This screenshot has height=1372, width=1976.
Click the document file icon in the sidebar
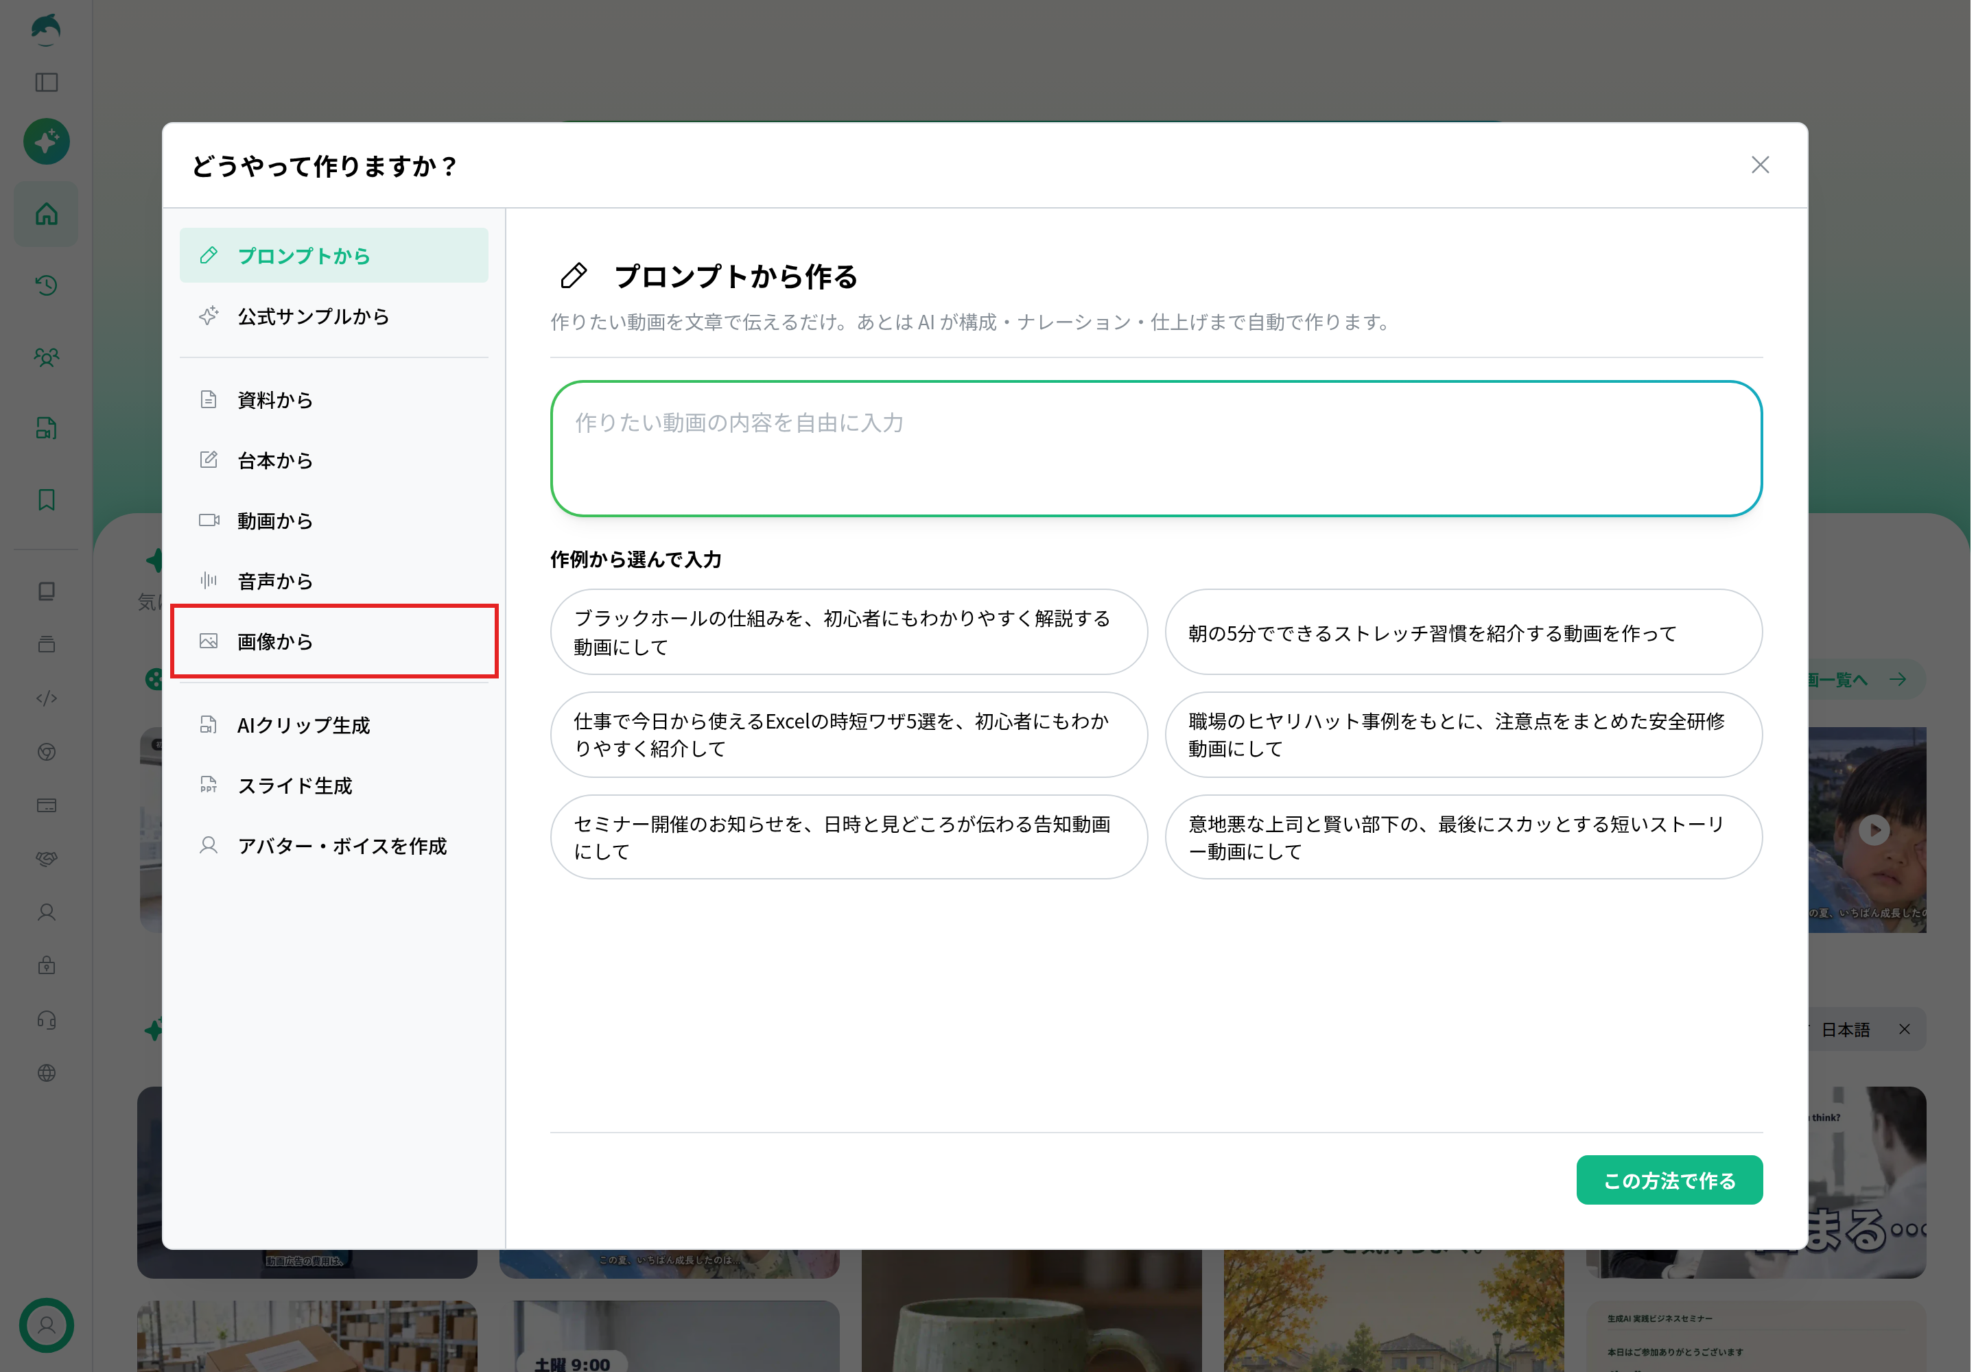tap(47, 428)
